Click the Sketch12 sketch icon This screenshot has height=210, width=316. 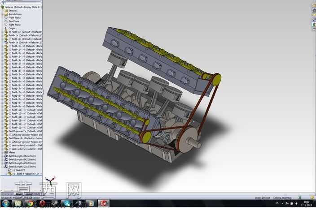pyautogui.click(x=10, y=170)
